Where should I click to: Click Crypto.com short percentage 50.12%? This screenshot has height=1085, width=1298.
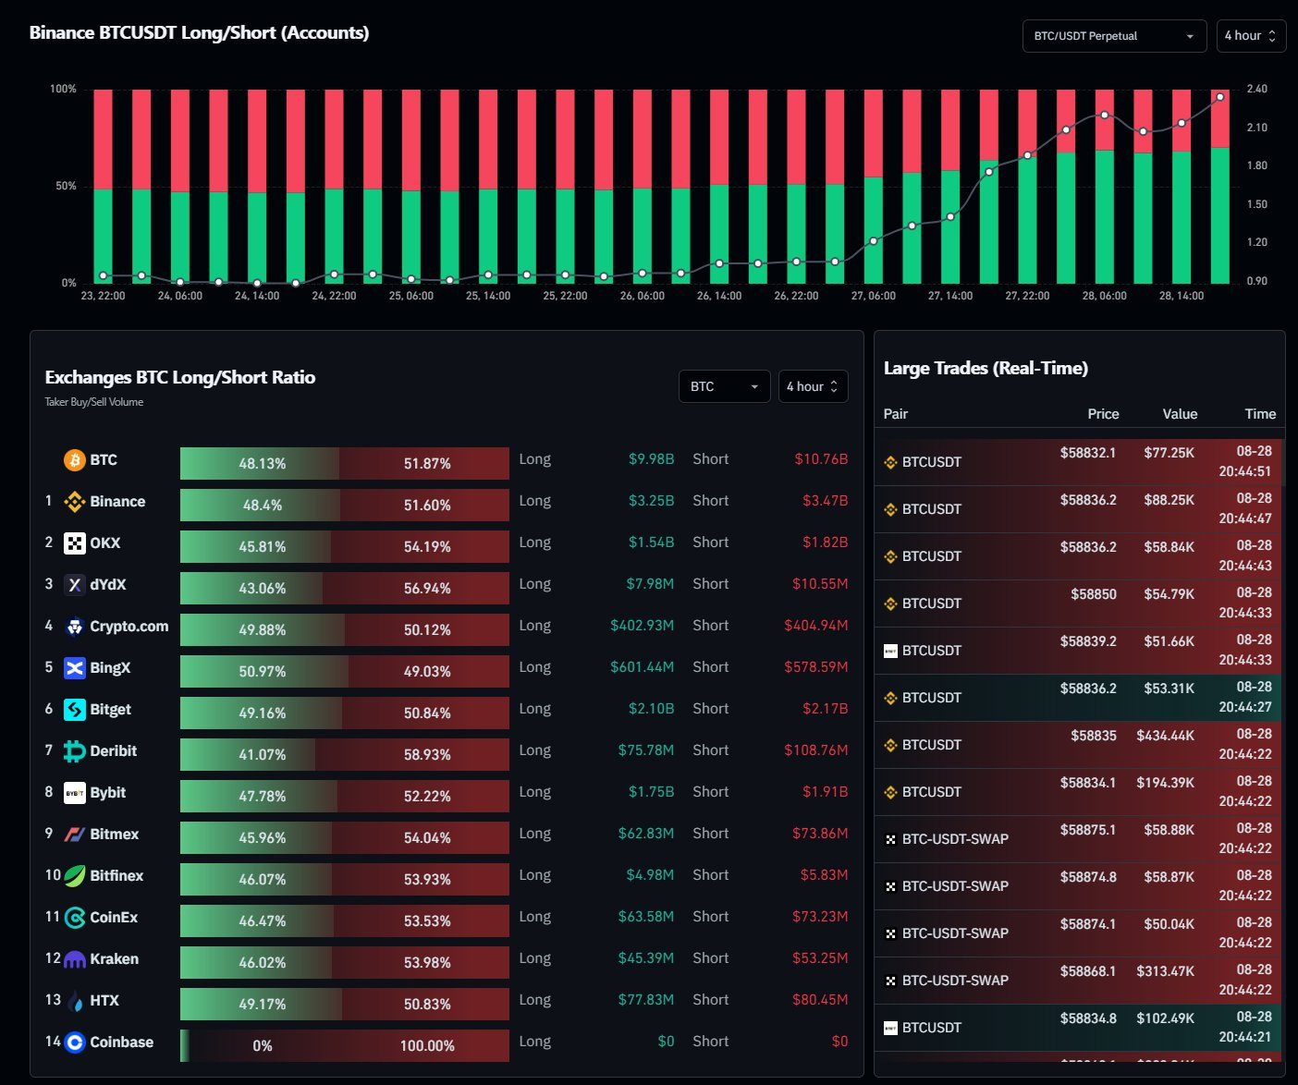tap(427, 630)
